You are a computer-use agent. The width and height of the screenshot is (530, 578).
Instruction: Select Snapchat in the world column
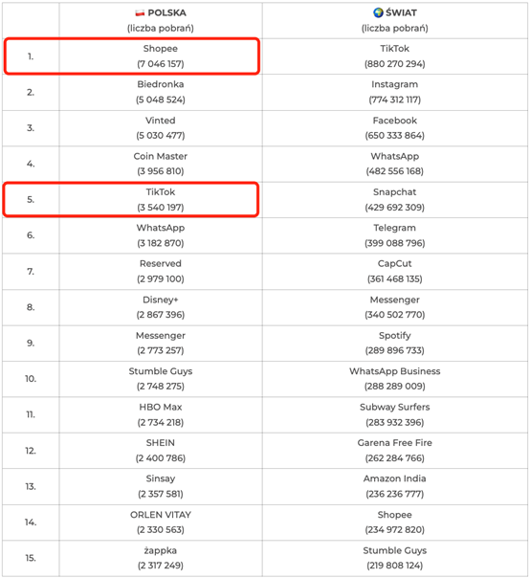pyautogui.click(x=395, y=199)
